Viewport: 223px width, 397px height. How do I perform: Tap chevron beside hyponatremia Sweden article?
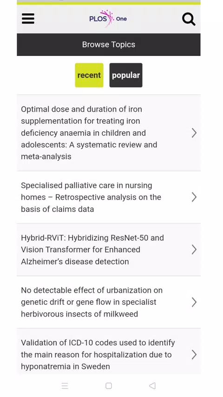194,355
